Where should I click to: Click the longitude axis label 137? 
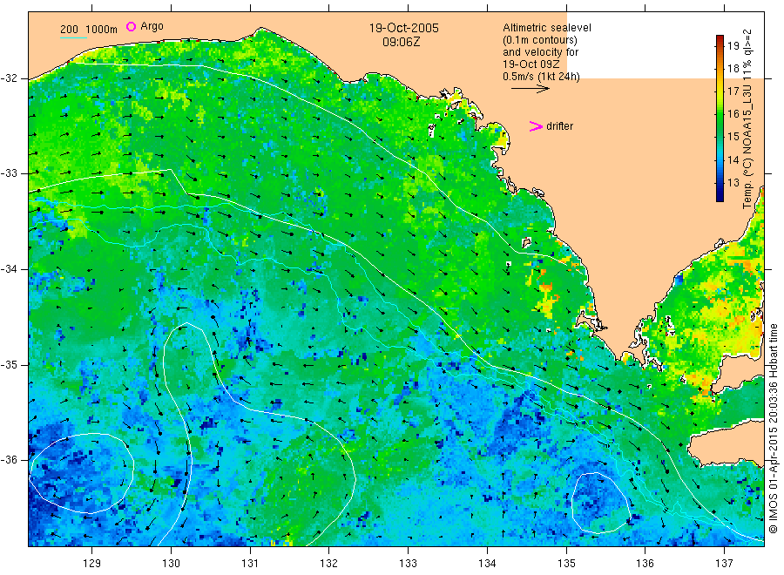pos(725,564)
